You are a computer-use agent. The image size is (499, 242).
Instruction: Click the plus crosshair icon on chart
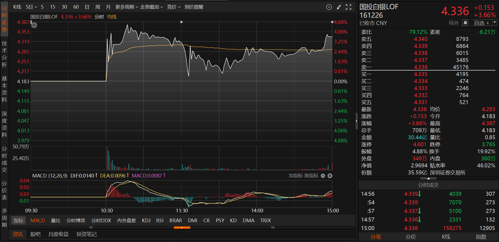(34, 25)
